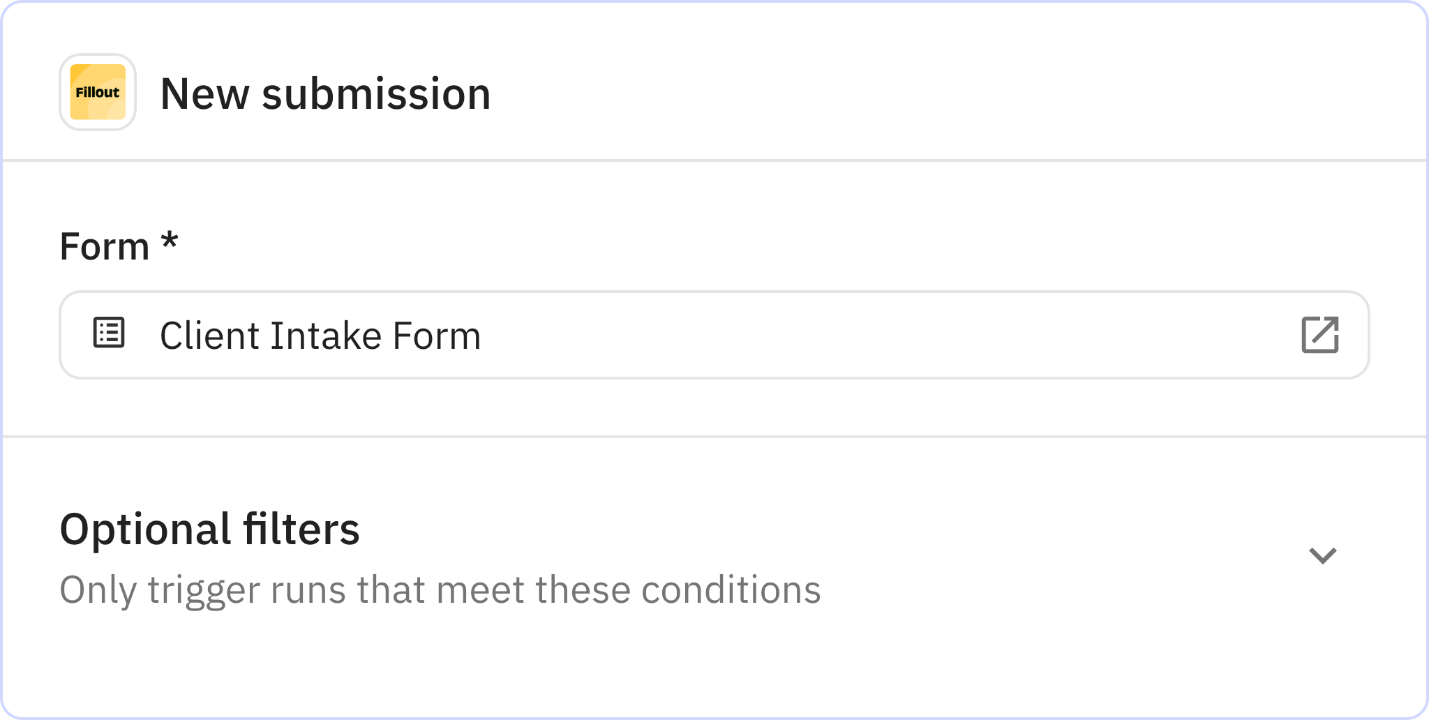The width and height of the screenshot is (1429, 720).
Task: Select the Optional filters heading
Action: point(209,529)
